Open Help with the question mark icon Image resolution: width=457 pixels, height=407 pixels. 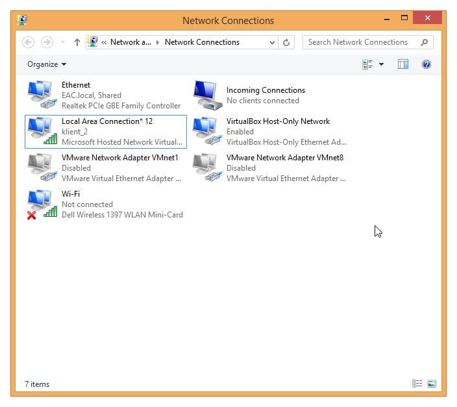click(x=426, y=64)
